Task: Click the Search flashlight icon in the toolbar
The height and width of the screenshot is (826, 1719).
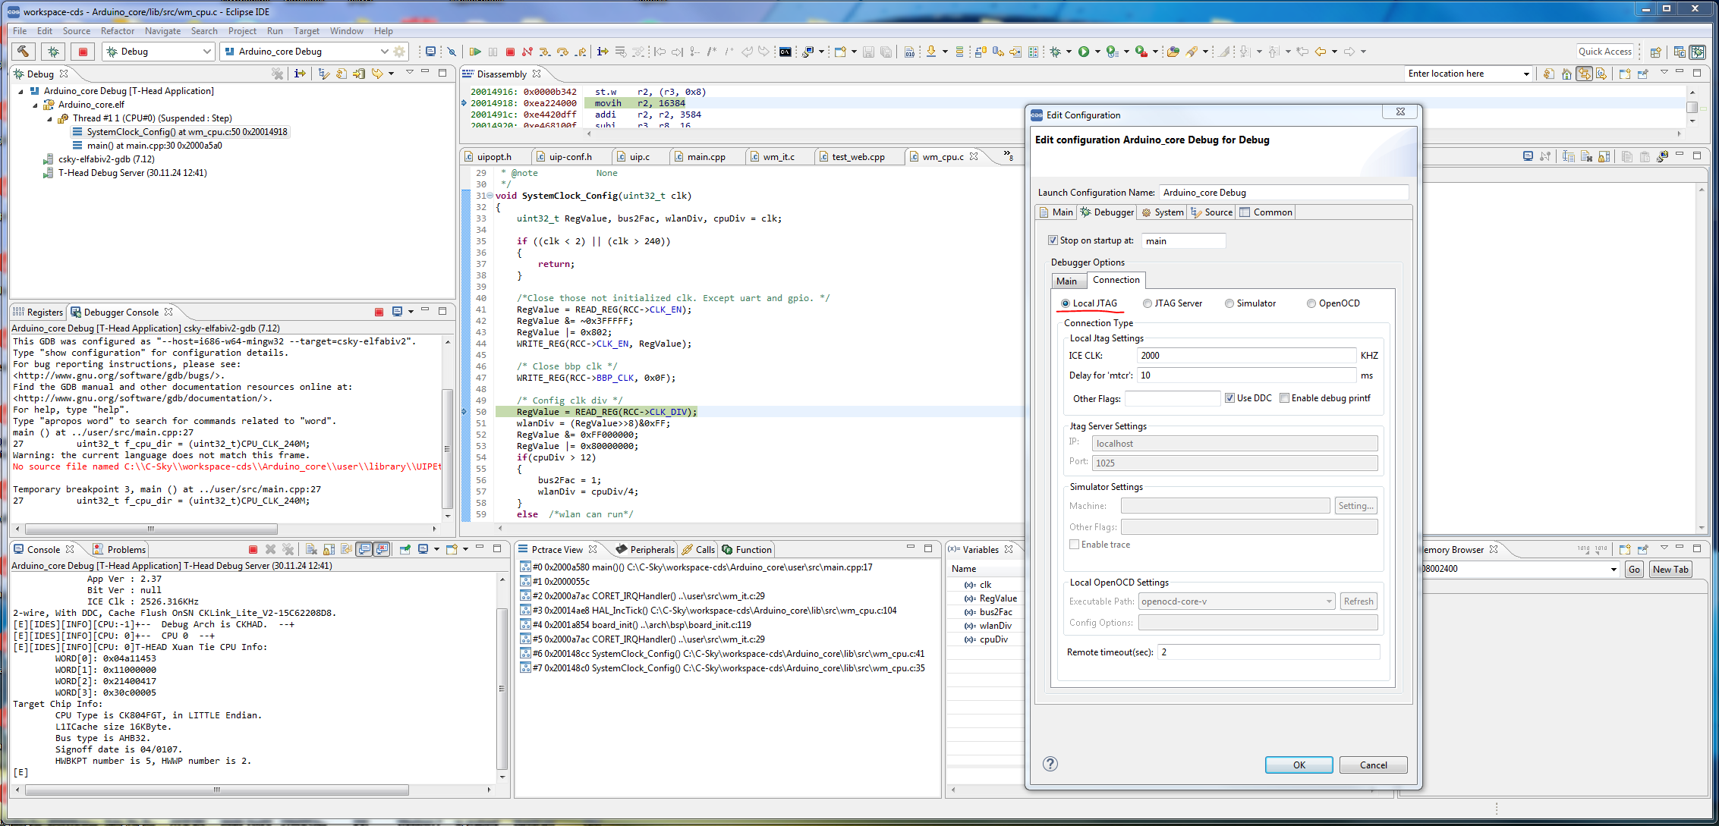Action: (x=1192, y=52)
